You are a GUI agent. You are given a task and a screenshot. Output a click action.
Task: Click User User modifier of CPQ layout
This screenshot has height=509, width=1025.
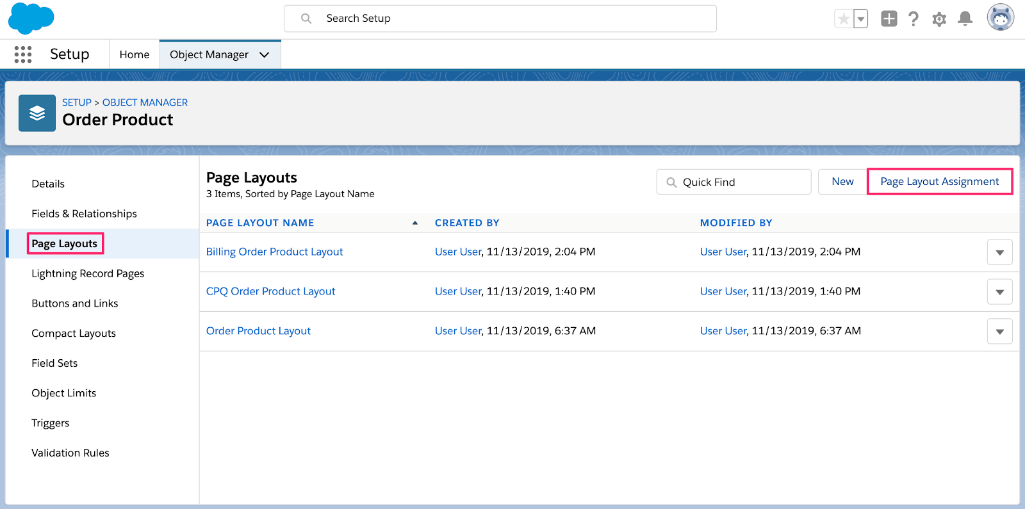tap(723, 291)
